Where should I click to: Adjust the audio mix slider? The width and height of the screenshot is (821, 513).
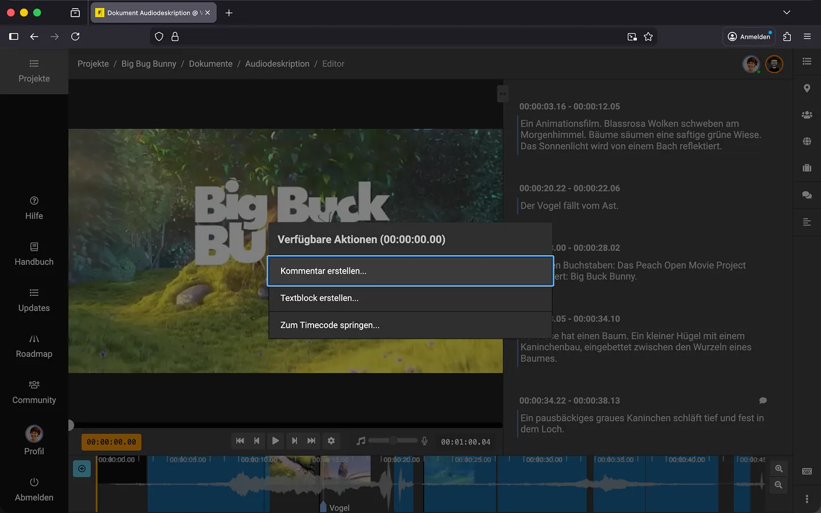[x=393, y=441]
